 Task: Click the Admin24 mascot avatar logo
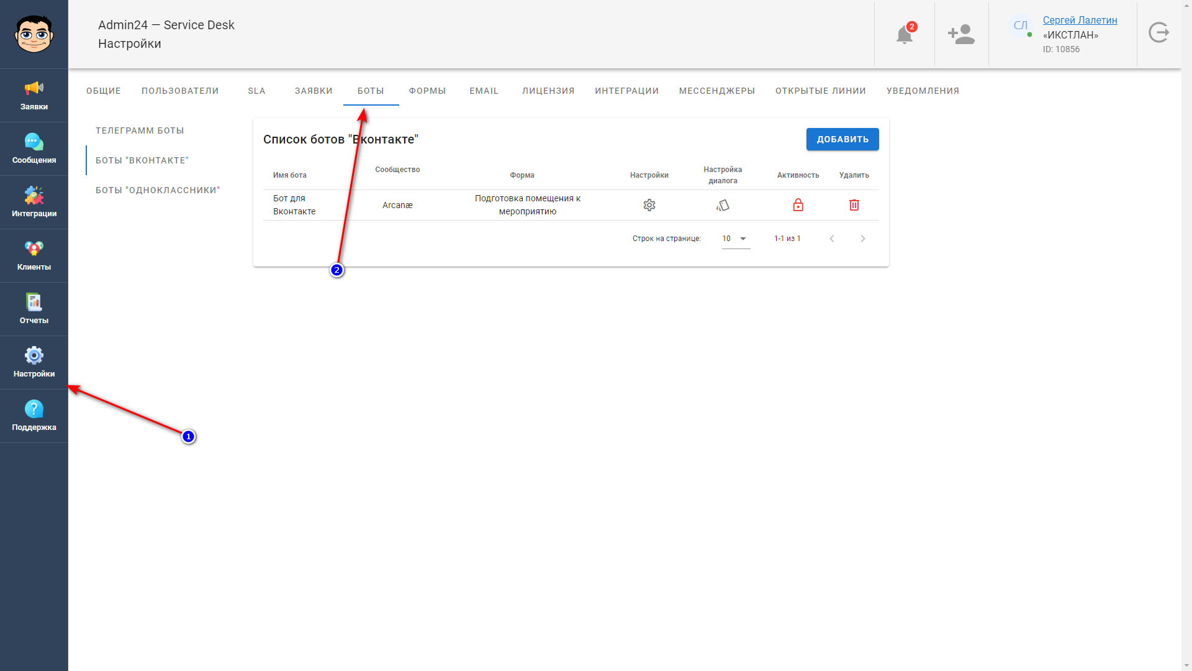(x=34, y=34)
